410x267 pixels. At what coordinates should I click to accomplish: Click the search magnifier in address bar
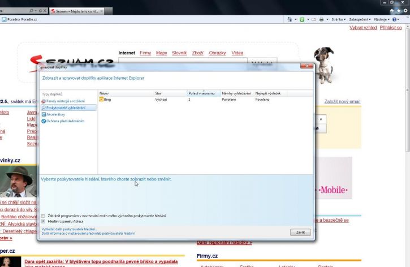[31, 11]
